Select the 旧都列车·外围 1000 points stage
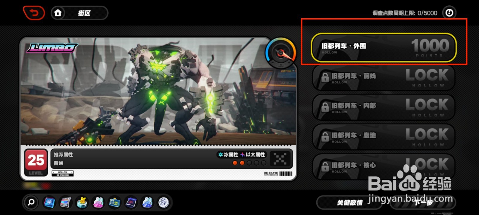Image resolution: width=479 pixels, height=215 pixels. [x=384, y=48]
